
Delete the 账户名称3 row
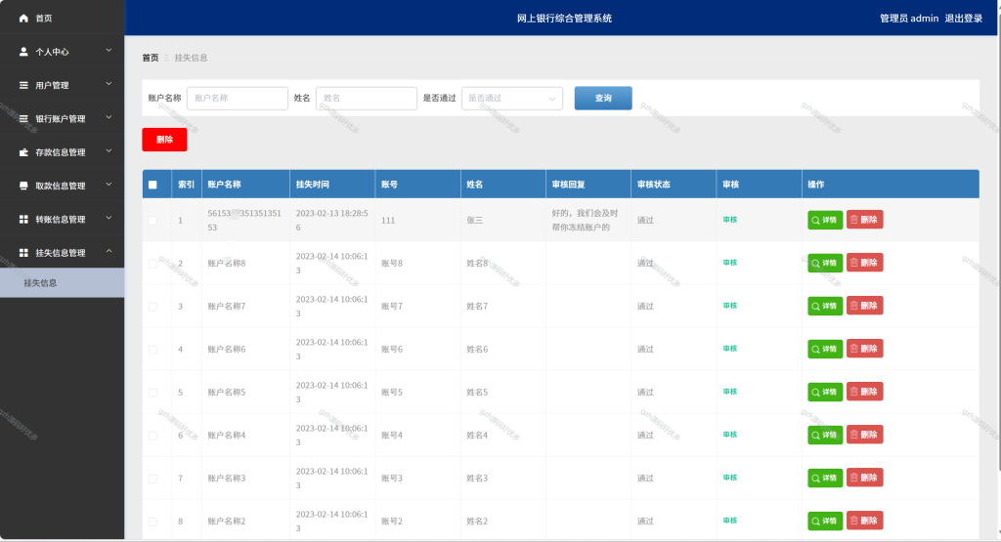tap(864, 479)
